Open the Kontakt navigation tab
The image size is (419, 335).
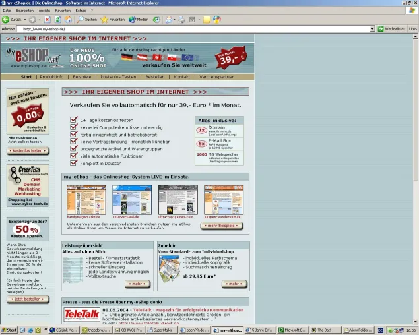click(182, 77)
